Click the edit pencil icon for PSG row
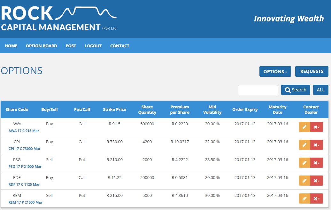The width and height of the screenshot is (331, 210). click(304, 163)
